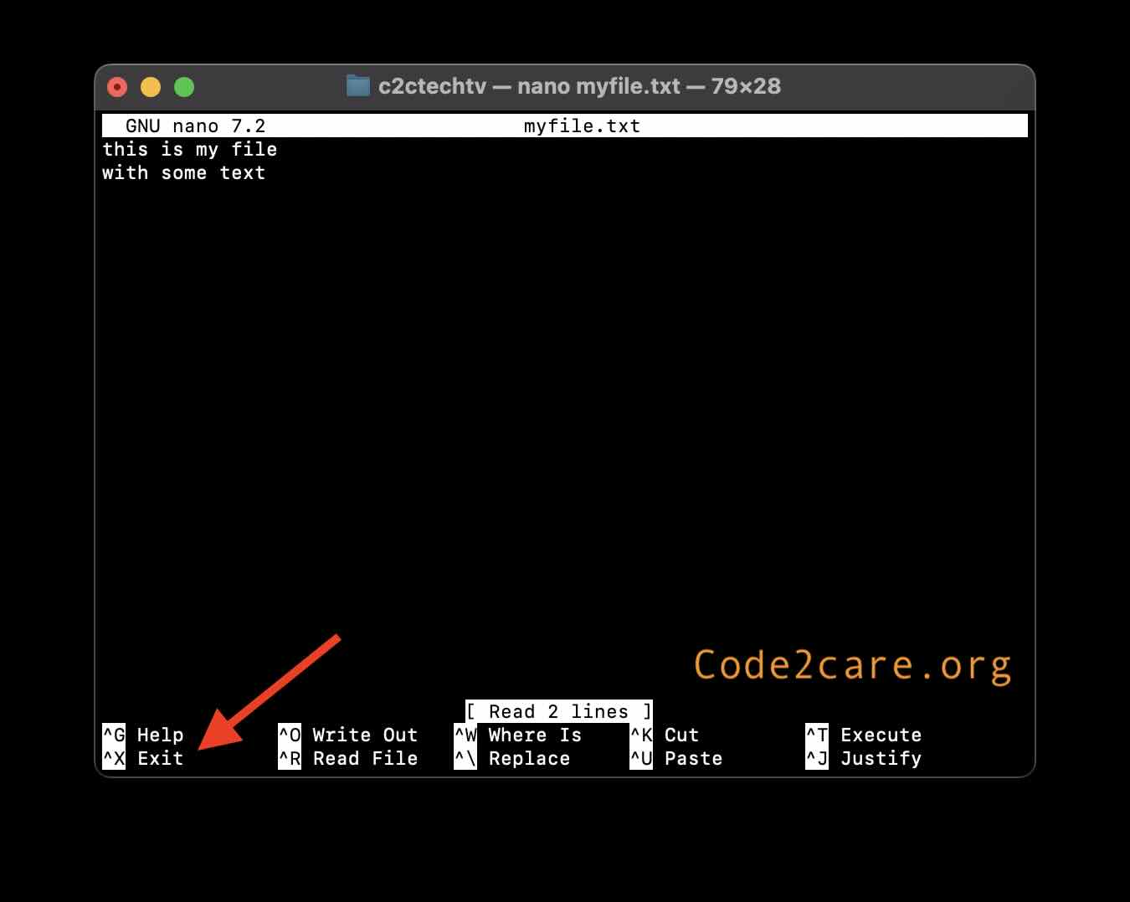The width and height of the screenshot is (1130, 902).
Task: Click the ^\ Replace shortcut
Action: (x=512, y=758)
